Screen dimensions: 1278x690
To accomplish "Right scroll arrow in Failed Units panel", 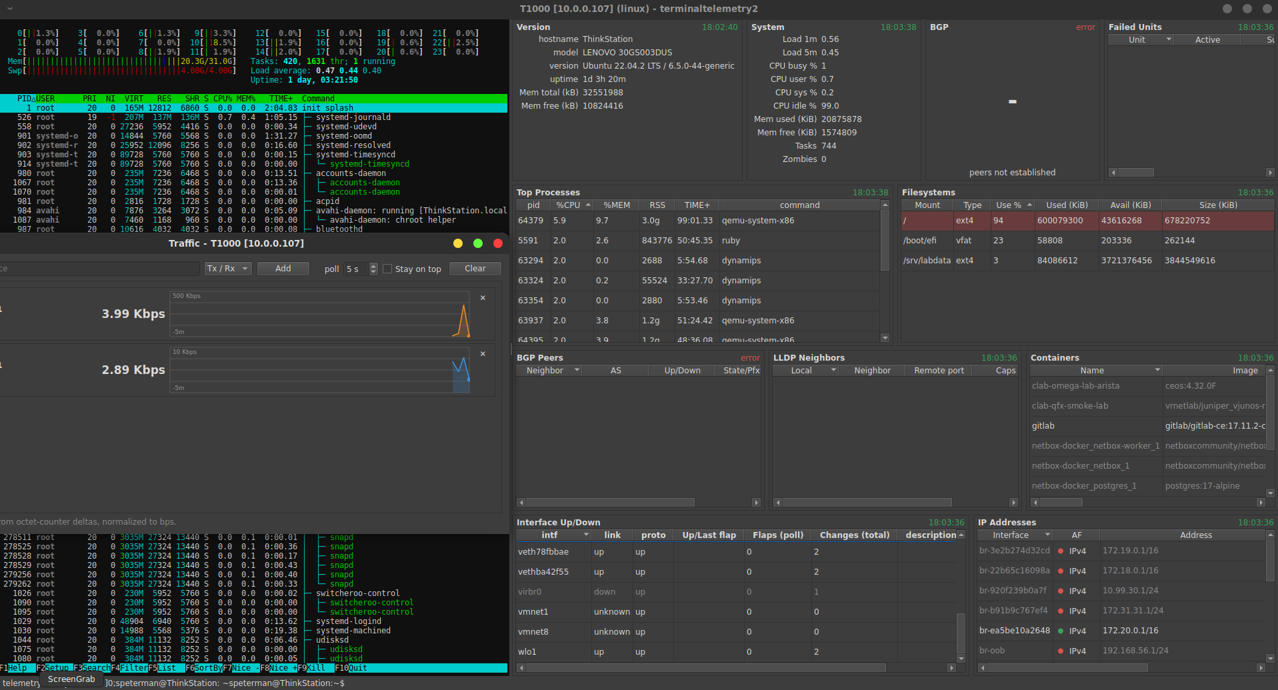I will click(1270, 173).
